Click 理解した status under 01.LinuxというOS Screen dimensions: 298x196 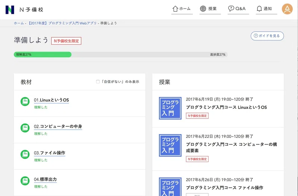[41, 107]
